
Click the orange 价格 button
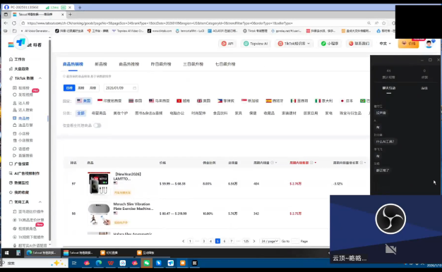pos(408,44)
